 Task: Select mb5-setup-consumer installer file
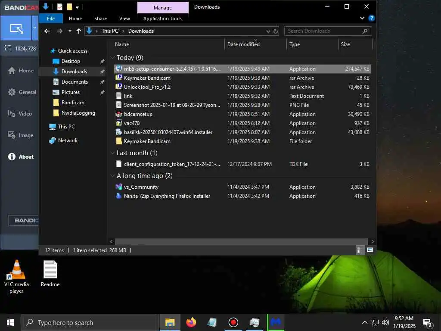[x=242, y=69]
